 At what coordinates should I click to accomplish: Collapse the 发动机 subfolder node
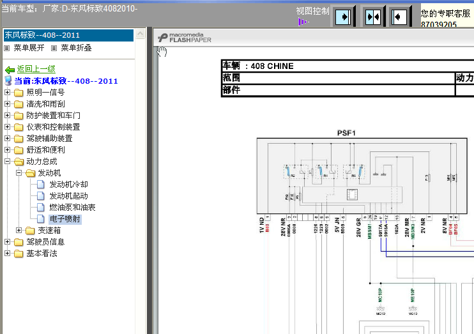[19, 172]
